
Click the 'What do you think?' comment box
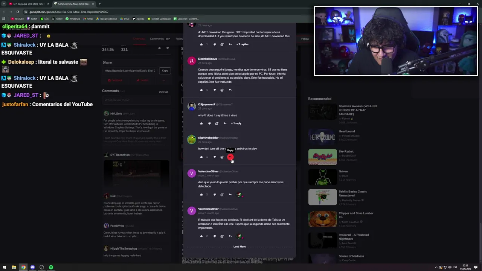(x=136, y=100)
